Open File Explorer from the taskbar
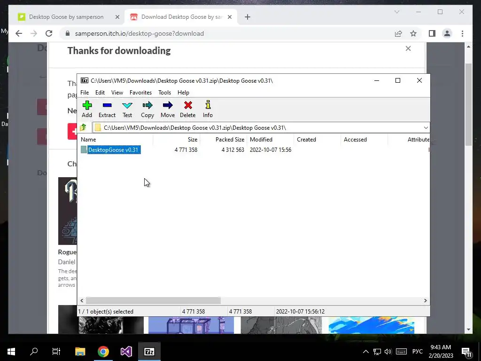The image size is (481, 361). 80,352
